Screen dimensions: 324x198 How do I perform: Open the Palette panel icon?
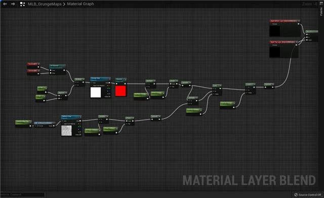[321, 3]
